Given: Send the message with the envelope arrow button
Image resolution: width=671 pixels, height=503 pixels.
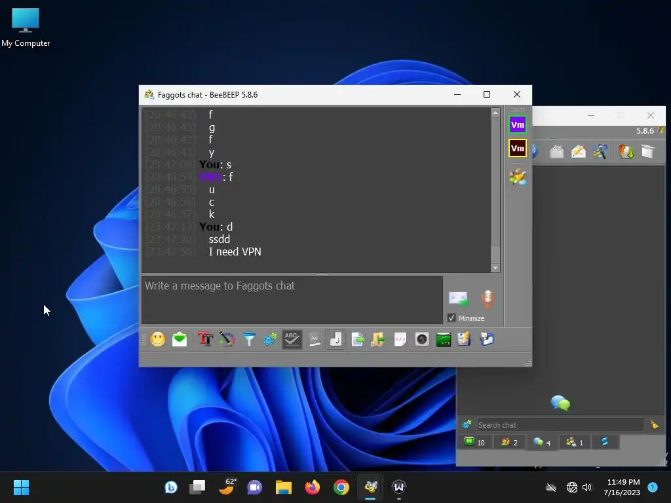Looking at the screenshot, I should 458,298.
